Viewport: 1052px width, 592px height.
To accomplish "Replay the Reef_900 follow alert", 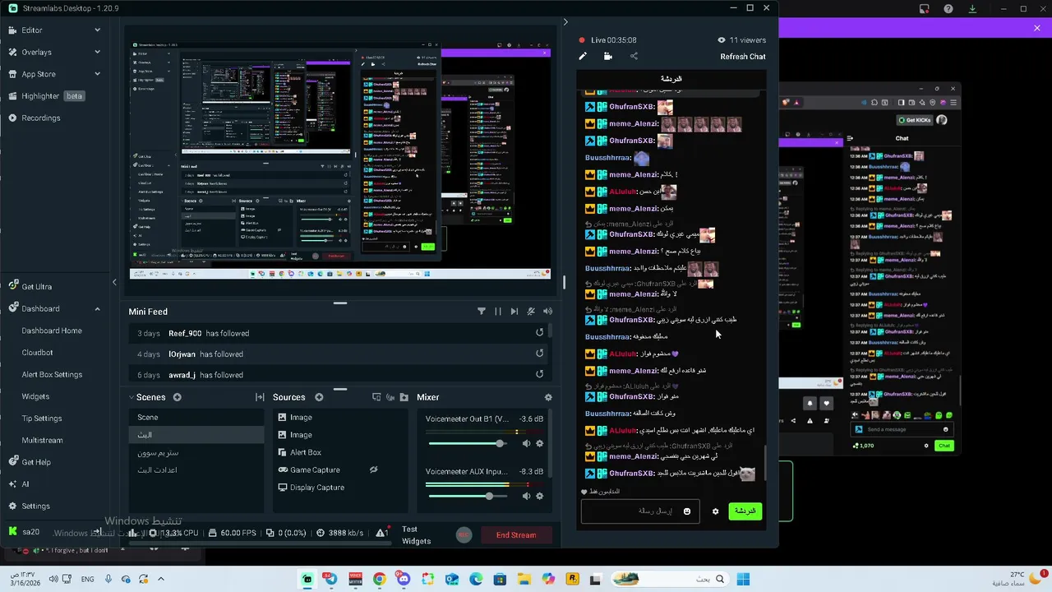I will (x=540, y=333).
